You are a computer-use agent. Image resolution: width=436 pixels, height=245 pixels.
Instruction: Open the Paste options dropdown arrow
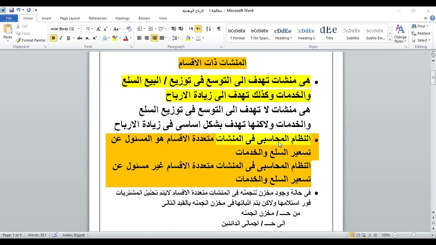point(8,41)
